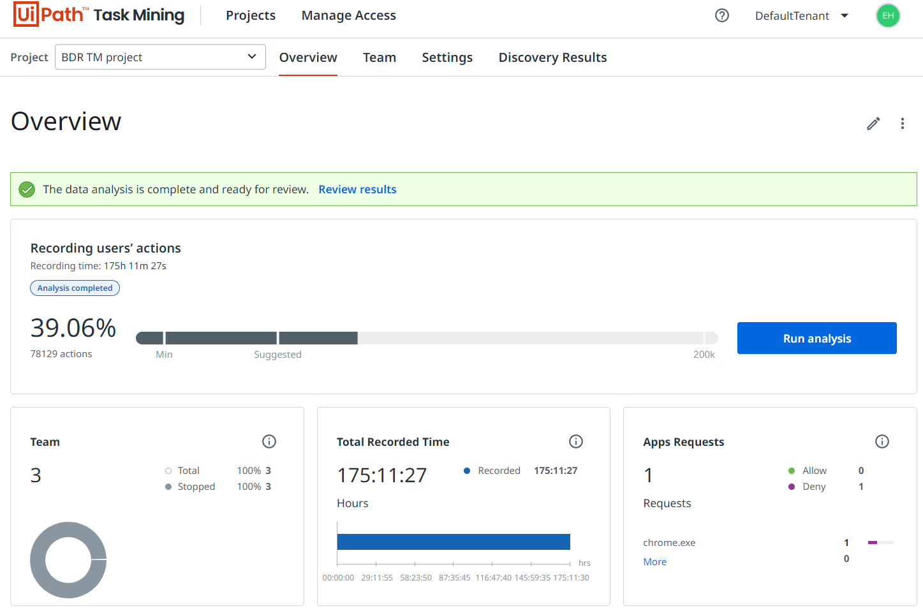
Task: Open Manage Access in the top navigation
Action: click(348, 15)
